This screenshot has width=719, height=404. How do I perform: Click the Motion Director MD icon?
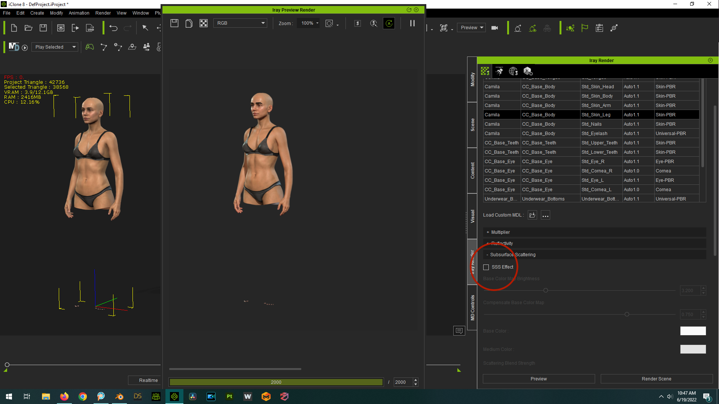(14, 47)
